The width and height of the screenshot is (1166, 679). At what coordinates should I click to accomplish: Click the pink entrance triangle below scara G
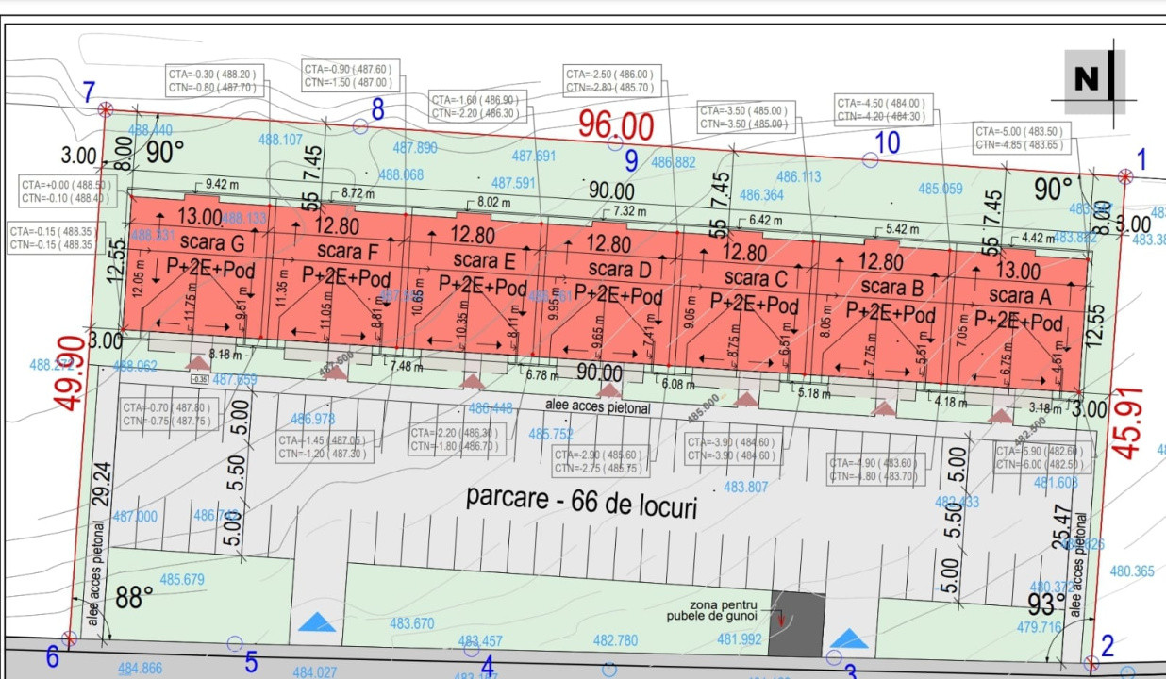click(197, 361)
